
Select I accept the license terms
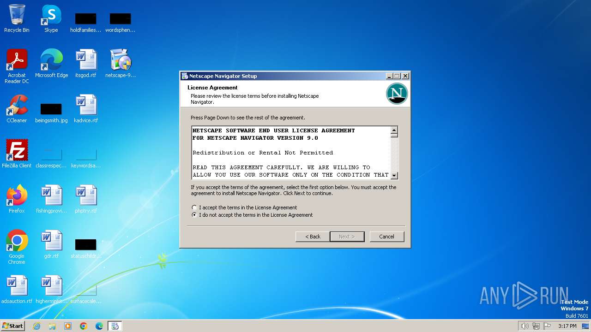(244, 207)
